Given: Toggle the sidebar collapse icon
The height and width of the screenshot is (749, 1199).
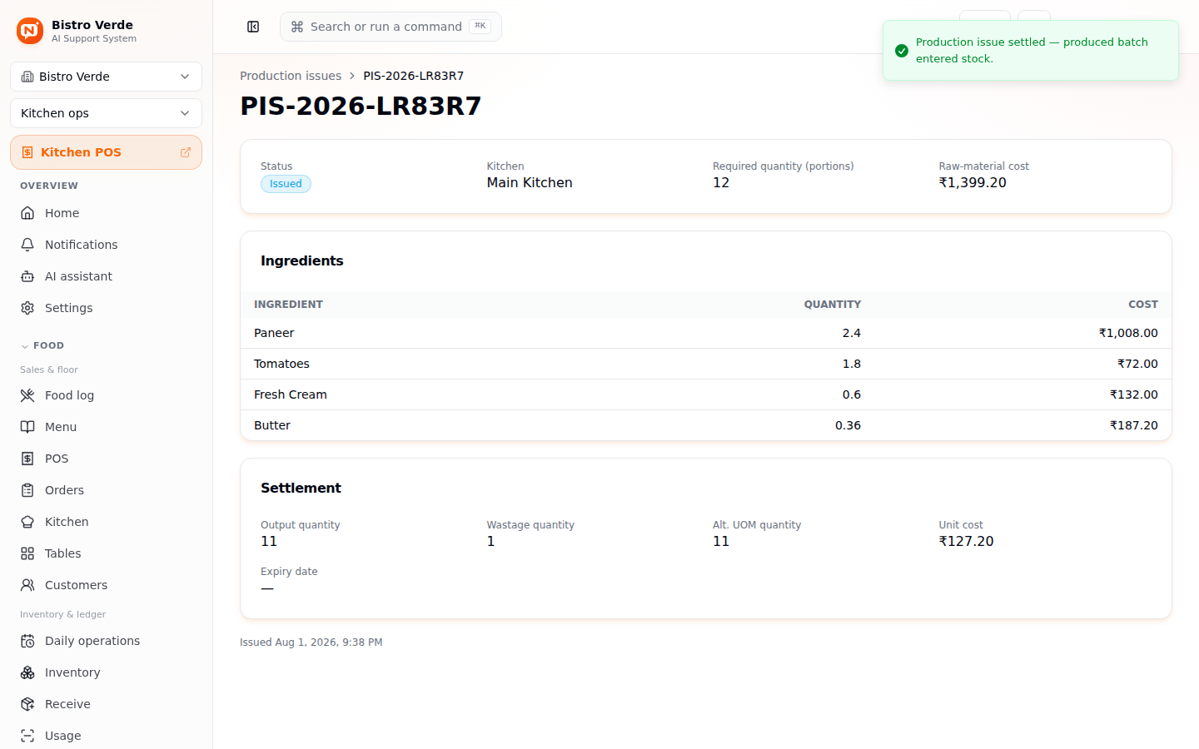Looking at the screenshot, I should pyautogui.click(x=253, y=27).
